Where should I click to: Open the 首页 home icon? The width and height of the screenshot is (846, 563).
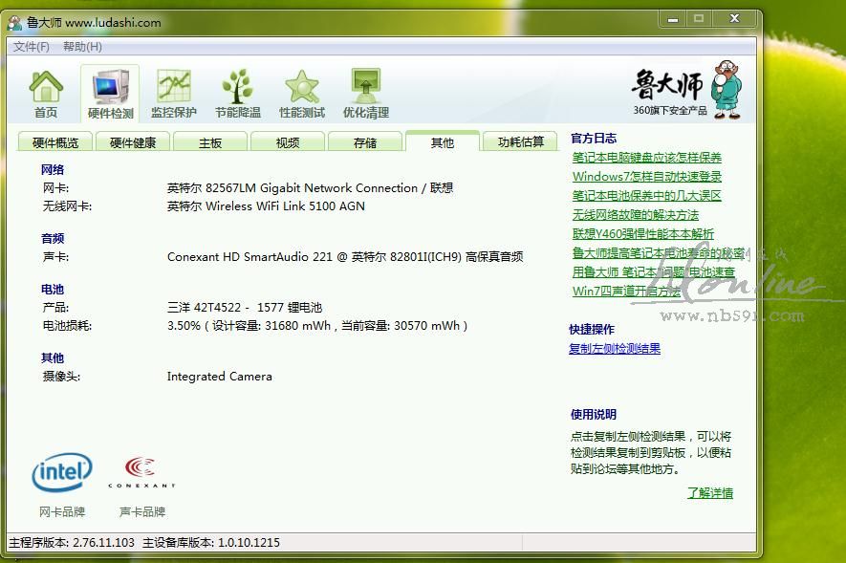[46, 94]
